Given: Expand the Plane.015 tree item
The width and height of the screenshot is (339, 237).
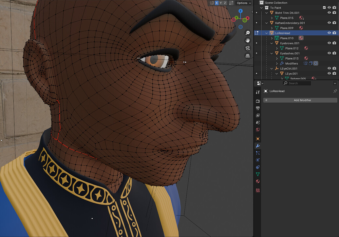Looking at the screenshot, I should pos(272,18).
